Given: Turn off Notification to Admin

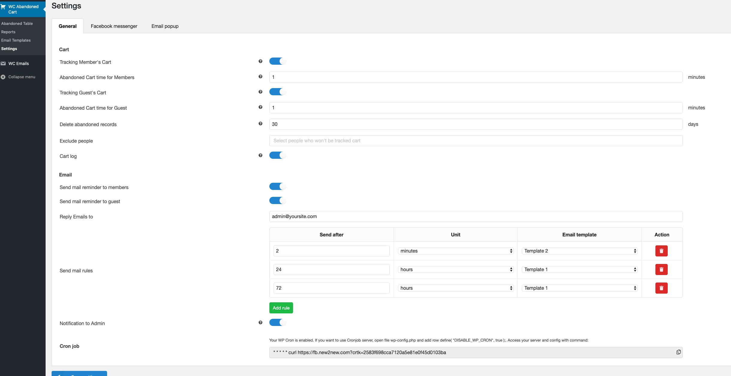Looking at the screenshot, I should coord(277,323).
